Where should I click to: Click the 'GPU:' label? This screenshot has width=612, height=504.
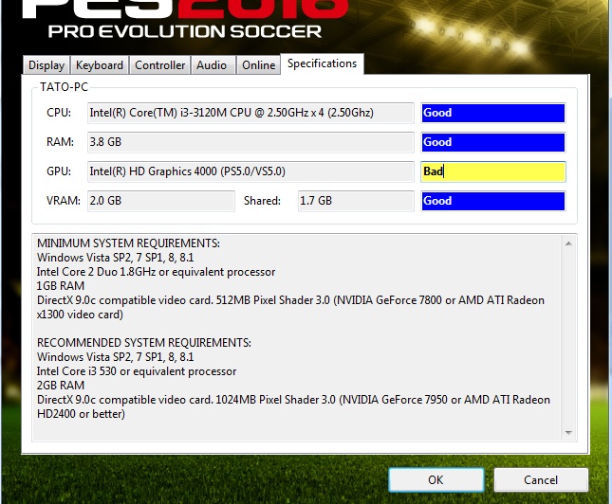click(x=59, y=171)
